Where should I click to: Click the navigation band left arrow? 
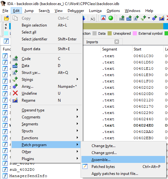pos(6,25)
